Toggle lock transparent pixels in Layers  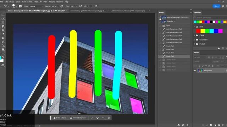pyautogui.click(x=199, y=66)
